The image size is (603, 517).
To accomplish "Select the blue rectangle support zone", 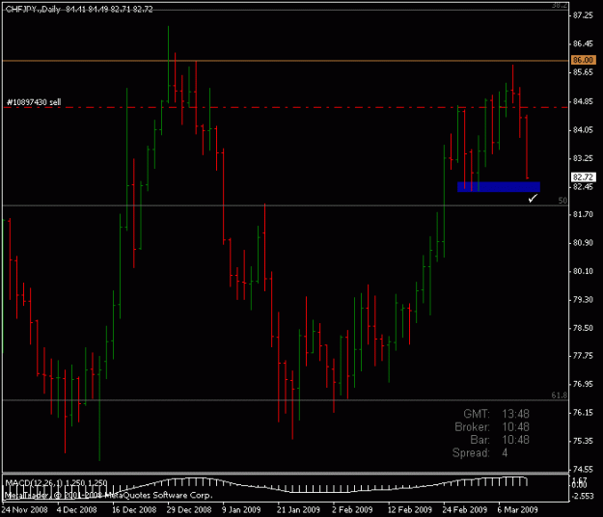I will (499, 187).
